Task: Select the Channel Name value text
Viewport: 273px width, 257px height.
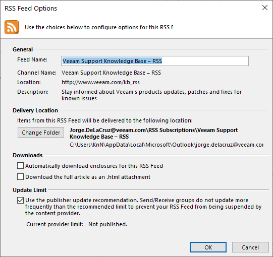Action: 111,73
